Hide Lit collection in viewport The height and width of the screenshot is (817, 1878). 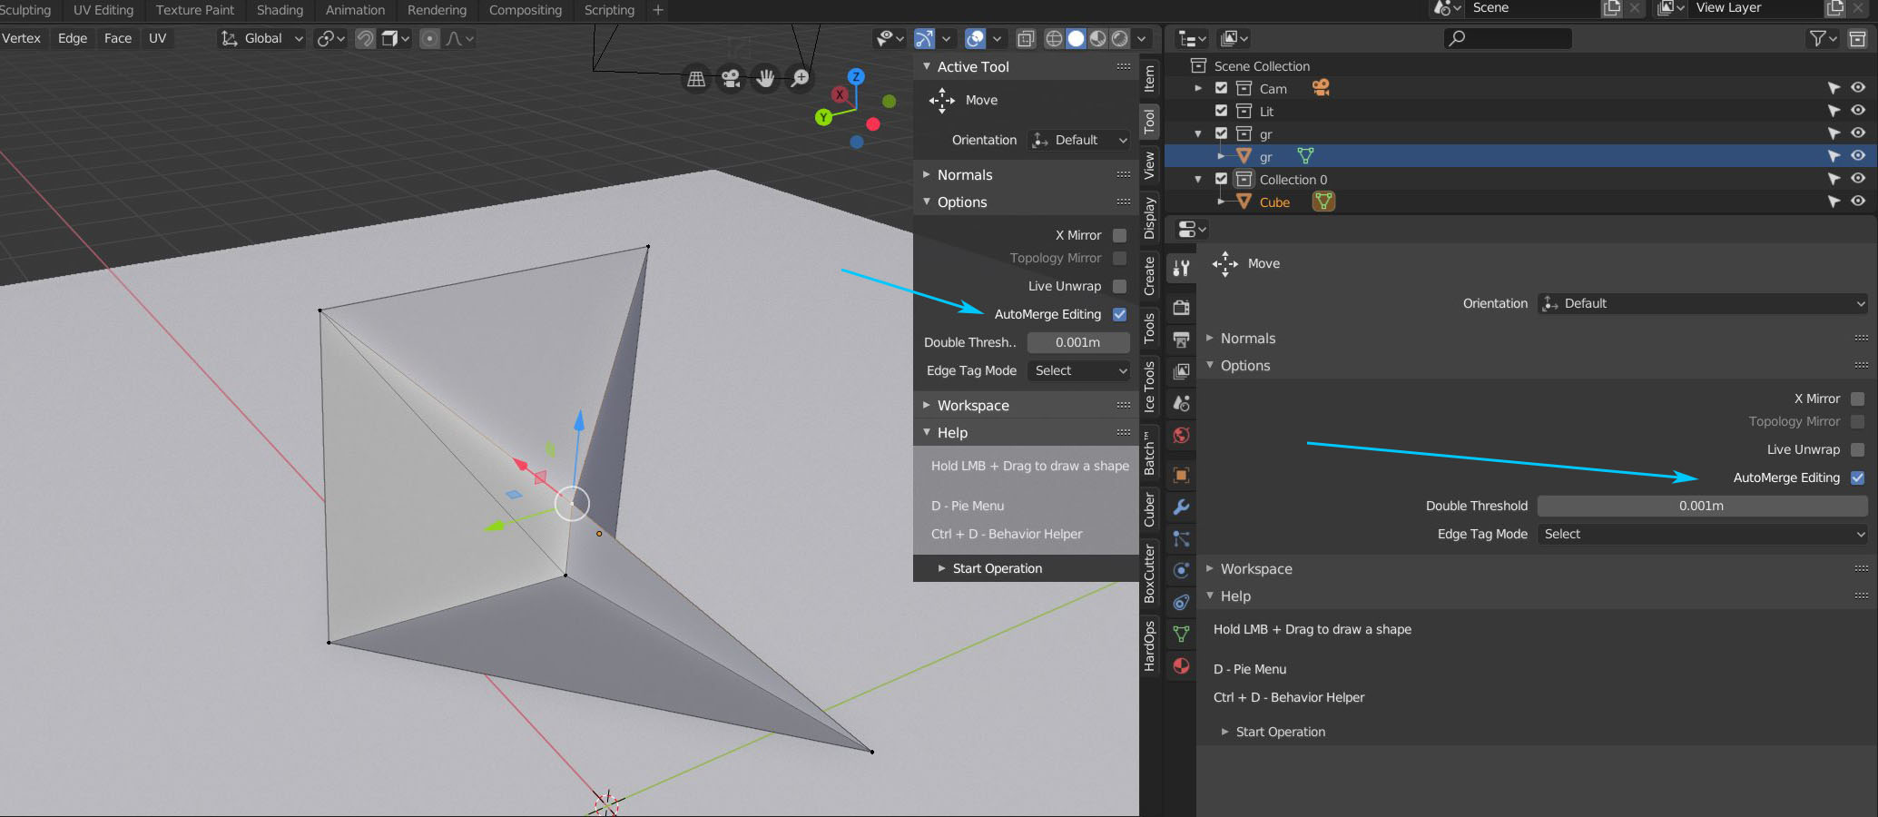(x=1858, y=111)
